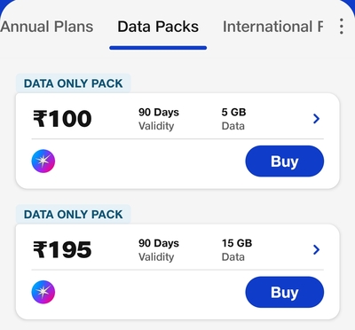The image size is (355, 330).
Task: Click the ₹195 price label
Action: (62, 250)
